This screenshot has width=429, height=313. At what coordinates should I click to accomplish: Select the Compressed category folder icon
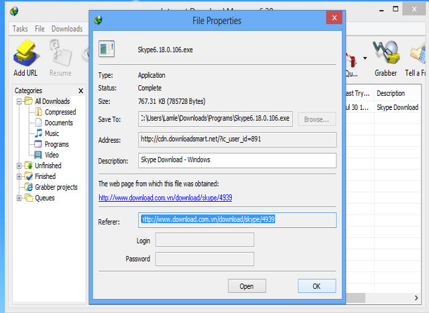click(x=39, y=112)
